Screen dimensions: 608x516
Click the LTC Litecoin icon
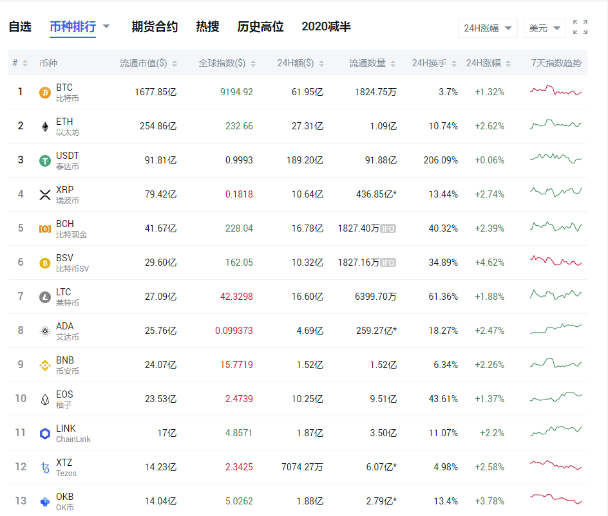point(45,297)
